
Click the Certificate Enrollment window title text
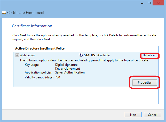(26, 13)
